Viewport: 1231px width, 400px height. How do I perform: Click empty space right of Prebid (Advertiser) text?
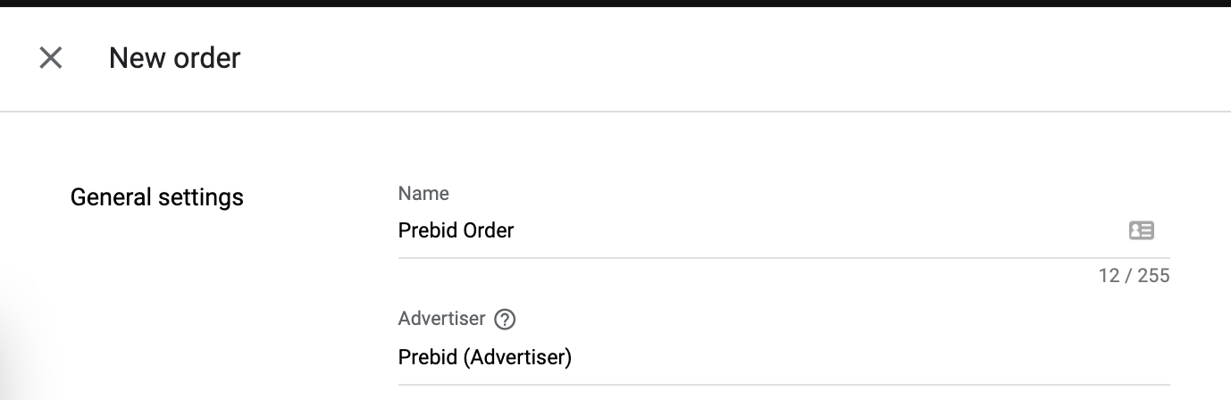coord(849,357)
